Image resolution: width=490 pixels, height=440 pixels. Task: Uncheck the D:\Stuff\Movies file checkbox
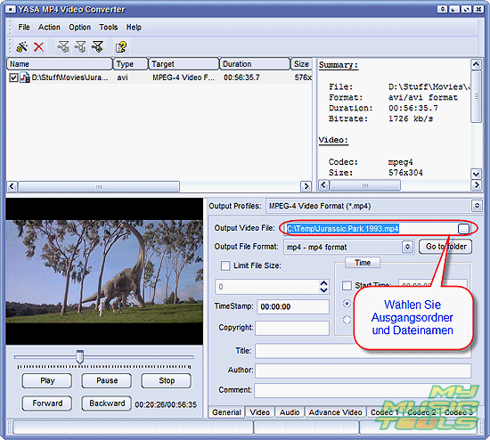pyautogui.click(x=13, y=77)
